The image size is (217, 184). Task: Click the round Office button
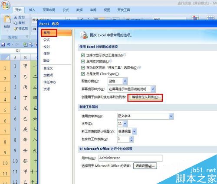tap(5, 5)
